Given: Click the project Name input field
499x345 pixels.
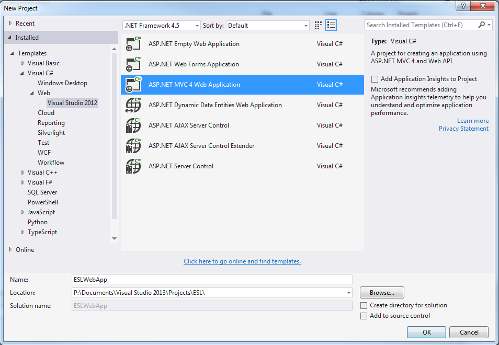Looking at the screenshot, I should pyautogui.click(x=212, y=280).
